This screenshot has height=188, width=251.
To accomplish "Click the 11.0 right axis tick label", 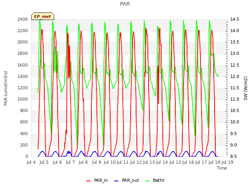I will (x=235, y=99).
